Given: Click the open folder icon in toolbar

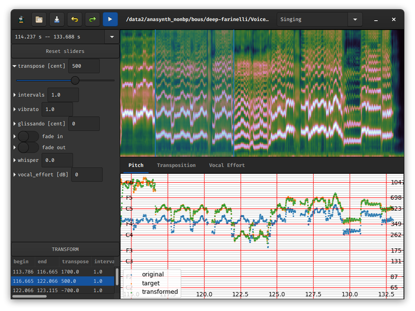Looking at the screenshot, I should 39,19.
